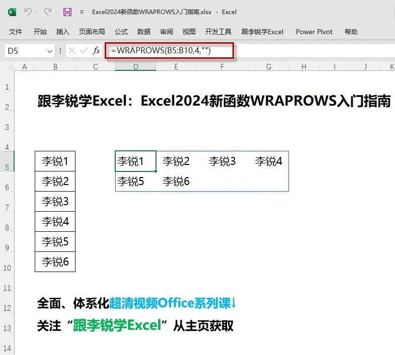Click the green 跟李锐学Excel text in row 13
Viewport: 395px width, 355px height.
pyautogui.click(x=117, y=325)
